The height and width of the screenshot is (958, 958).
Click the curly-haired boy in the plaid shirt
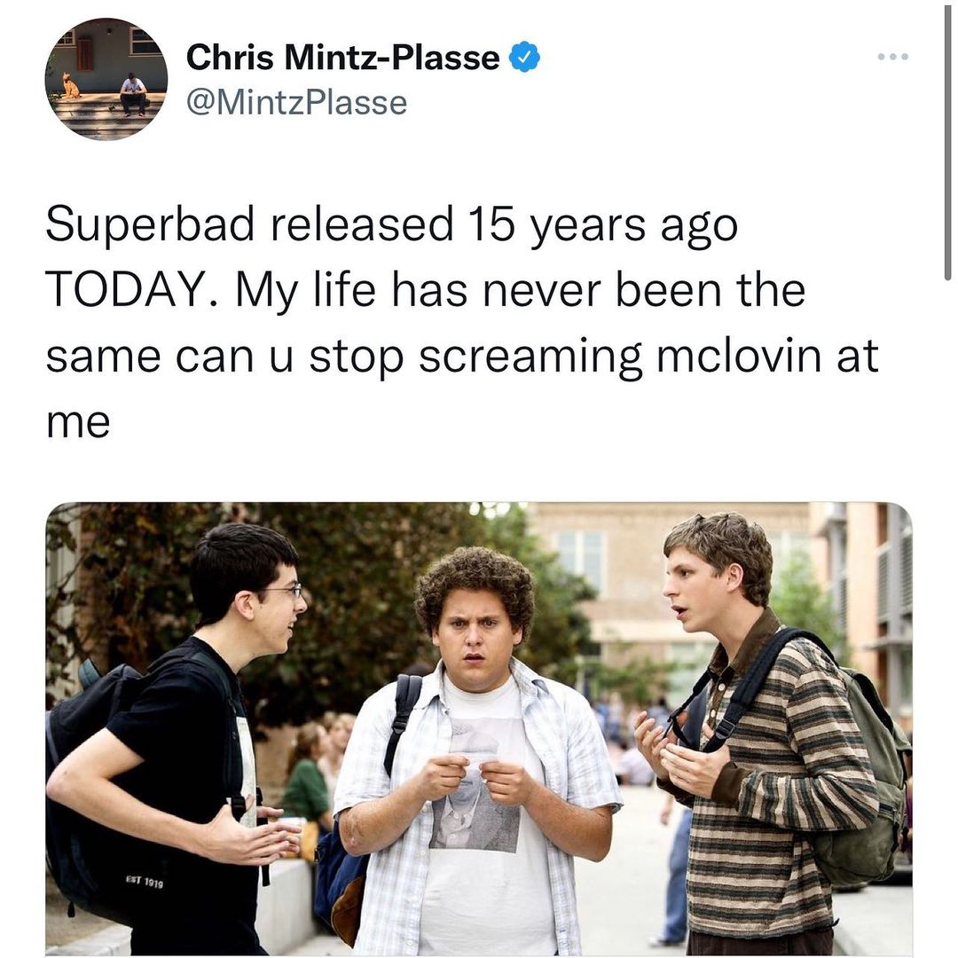click(480, 751)
